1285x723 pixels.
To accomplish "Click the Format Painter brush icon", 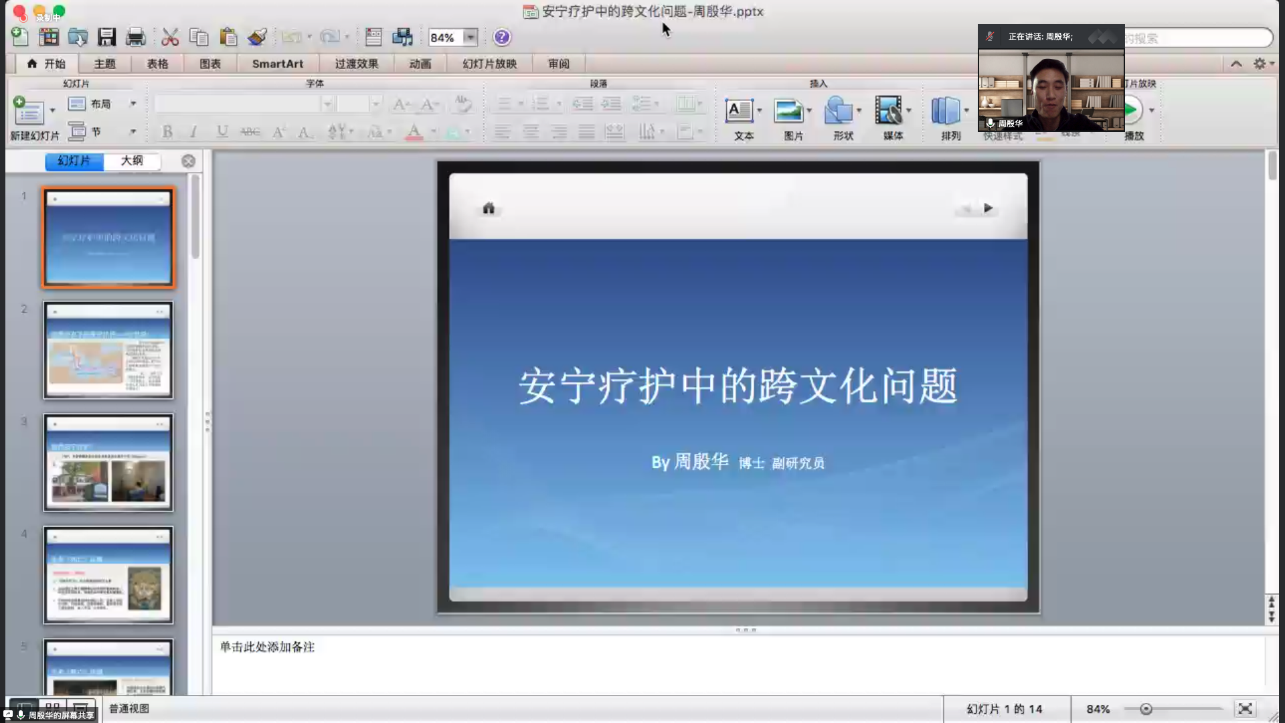I will click(x=258, y=37).
